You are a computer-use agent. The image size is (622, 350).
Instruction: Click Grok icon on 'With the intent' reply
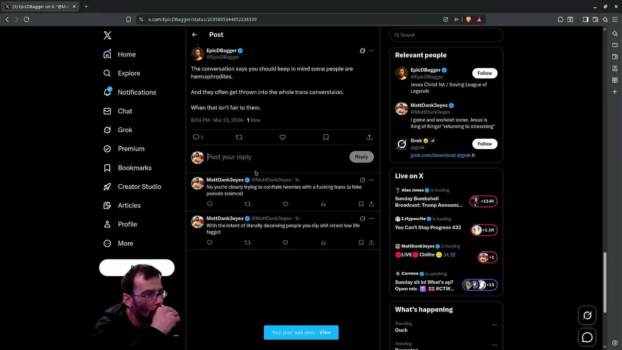tap(363, 219)
